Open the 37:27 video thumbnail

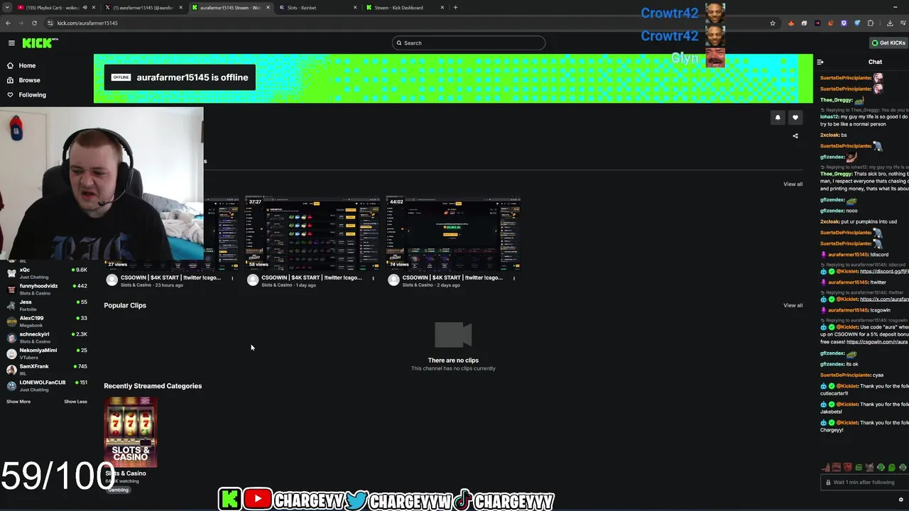tap(312, 233)
